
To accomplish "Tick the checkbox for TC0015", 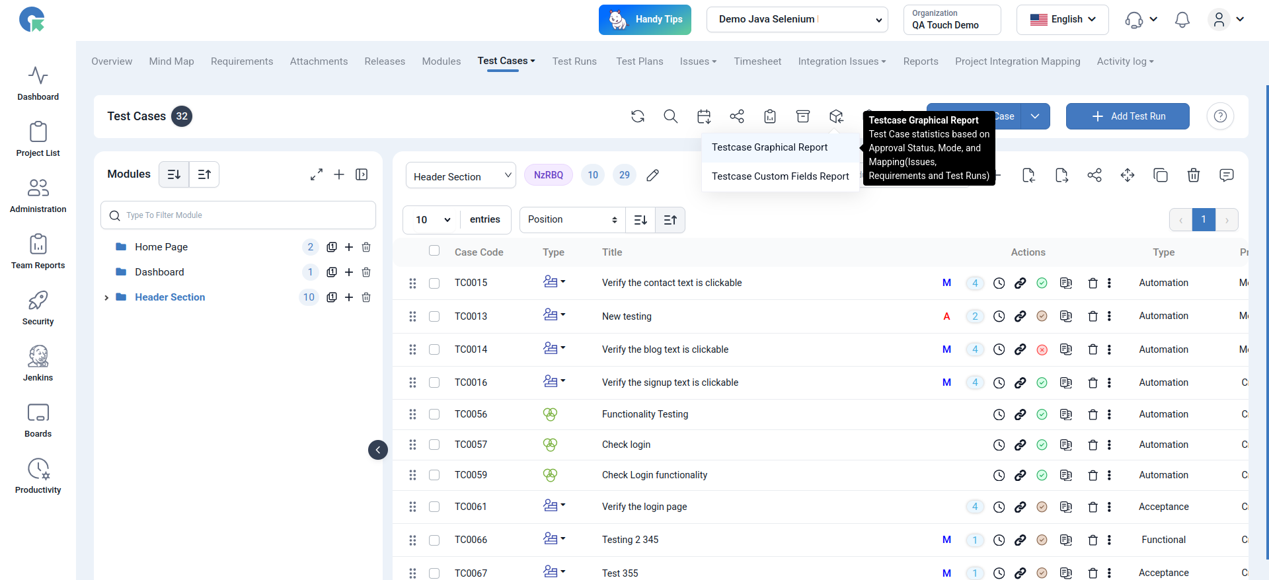I will [434, 283].
